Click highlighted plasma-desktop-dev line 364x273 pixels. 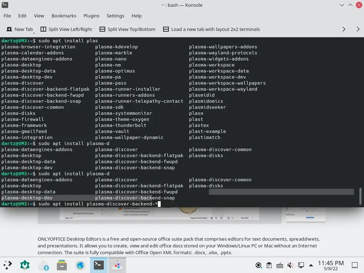[x=27, y=198]
